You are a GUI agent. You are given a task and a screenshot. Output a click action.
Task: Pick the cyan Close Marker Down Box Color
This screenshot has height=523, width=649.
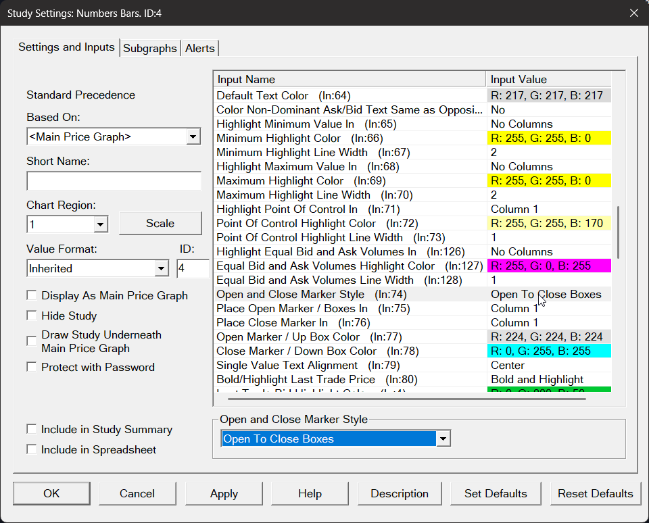pyautogui.click(x=549, y=351)
